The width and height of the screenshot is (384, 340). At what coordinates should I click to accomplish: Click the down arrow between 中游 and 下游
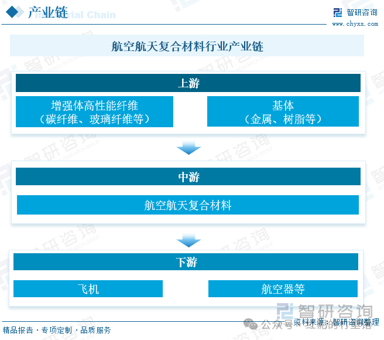188,240
